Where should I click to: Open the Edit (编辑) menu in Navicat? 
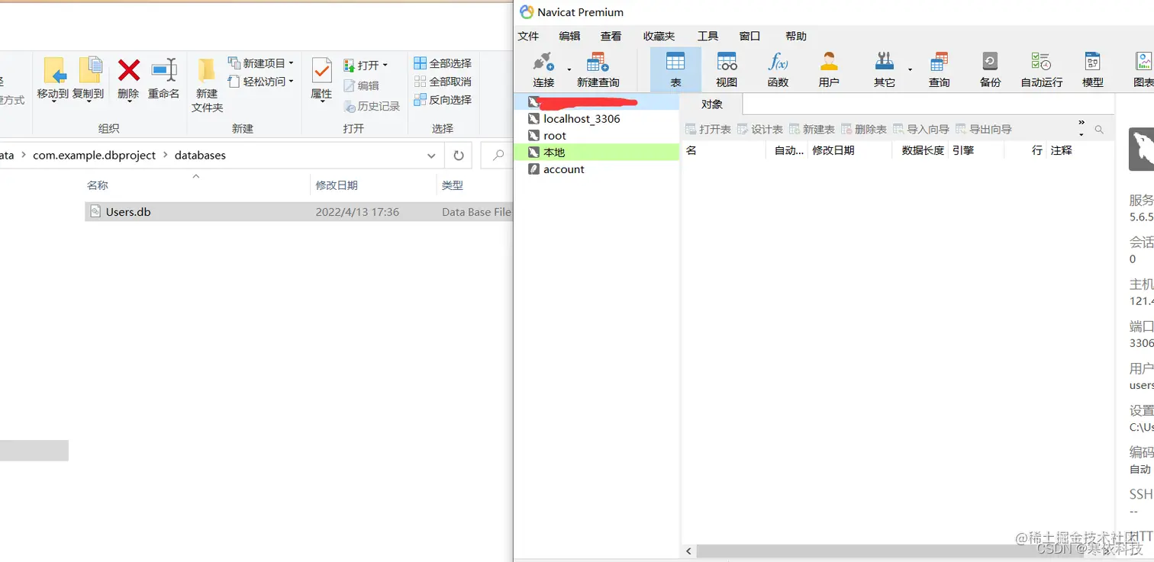pyautogui.click(x=569, y=36)
